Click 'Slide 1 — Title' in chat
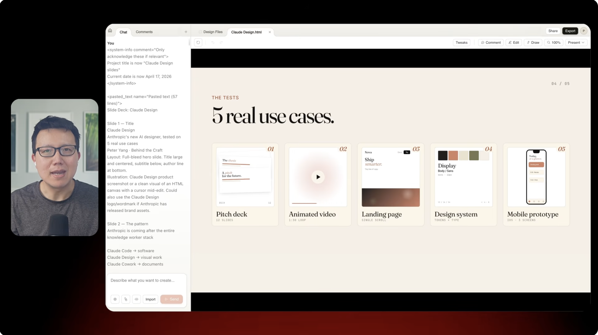The height and width of the screenshot is (335, 598). (120, 124)
